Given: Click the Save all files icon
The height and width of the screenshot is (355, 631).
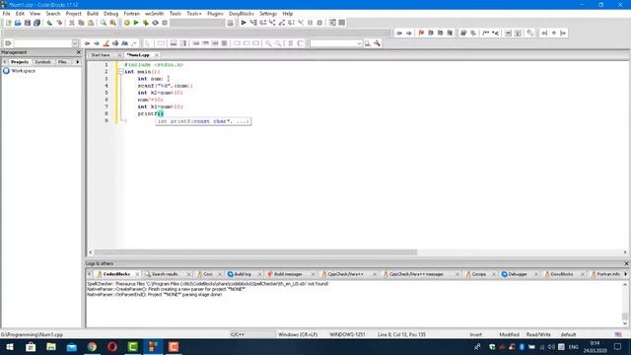Looking at the screenshot, I should tap(37, 23).
